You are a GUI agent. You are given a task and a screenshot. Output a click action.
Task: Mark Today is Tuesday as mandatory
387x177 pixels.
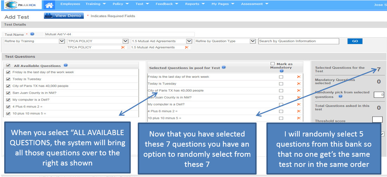281,84
